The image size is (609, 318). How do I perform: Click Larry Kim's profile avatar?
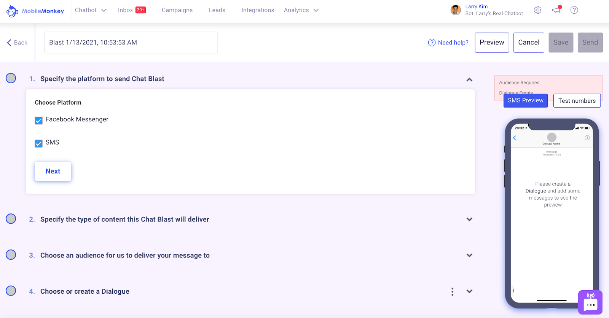pos(456,10)
